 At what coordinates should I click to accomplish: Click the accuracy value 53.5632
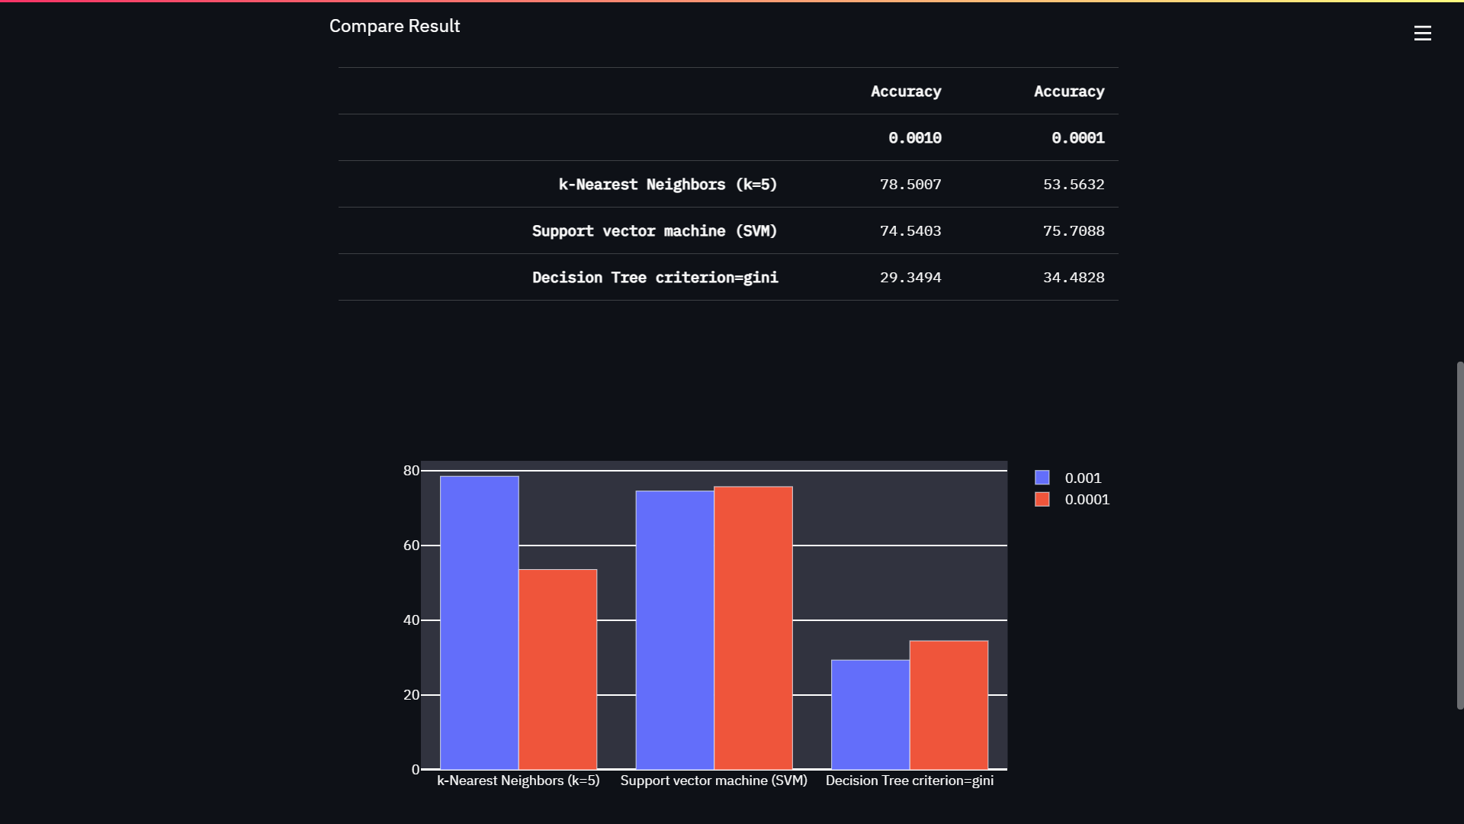pos(1074,184)
